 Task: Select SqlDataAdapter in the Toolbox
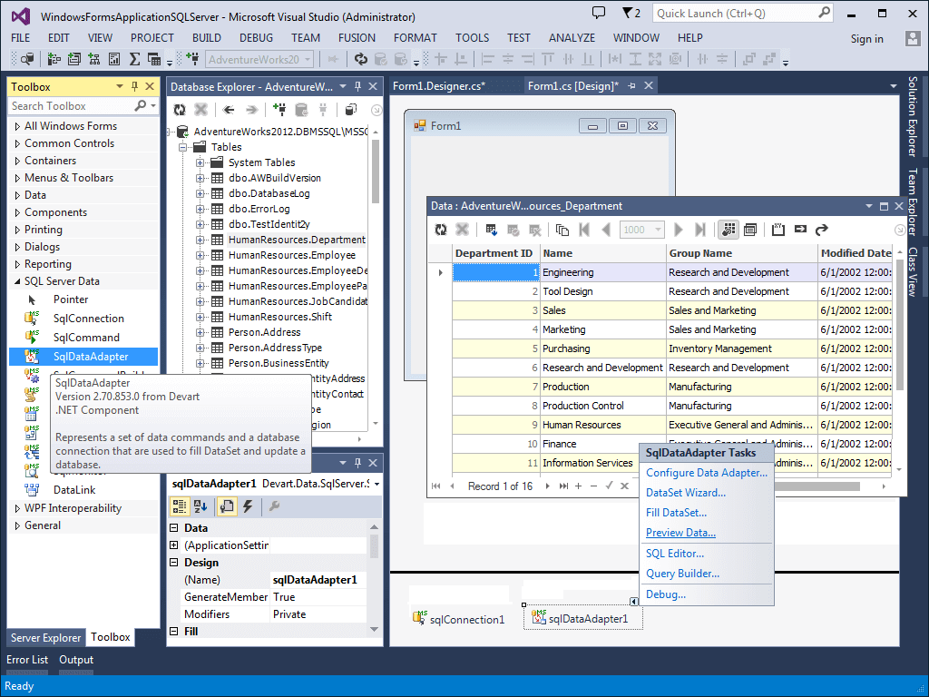tap(83, 356)
